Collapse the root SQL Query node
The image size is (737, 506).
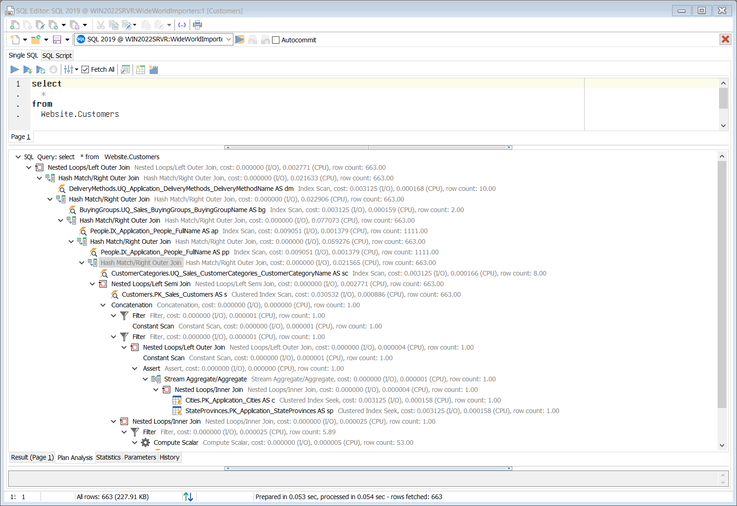coord(18,157)
